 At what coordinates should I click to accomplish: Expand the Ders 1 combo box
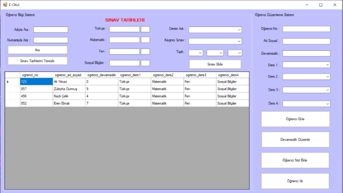(306, 65)
